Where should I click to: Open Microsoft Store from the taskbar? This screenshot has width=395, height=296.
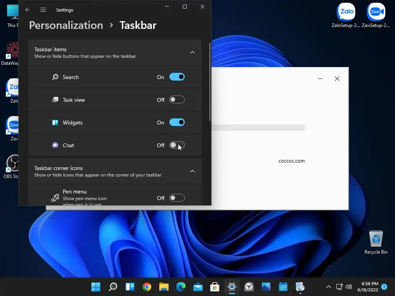[x=214, y=287]
